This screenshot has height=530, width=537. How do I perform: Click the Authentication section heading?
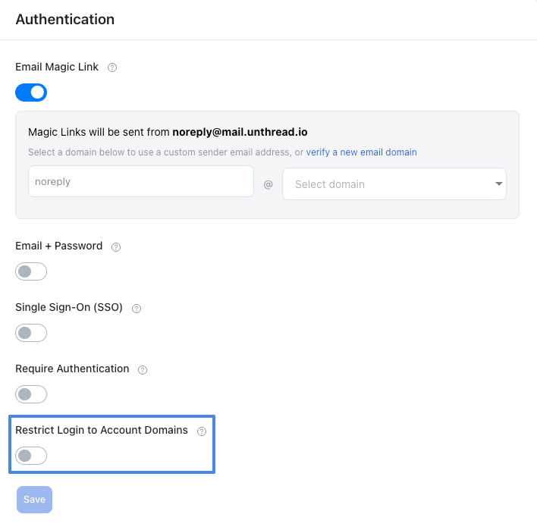(65, 20)
